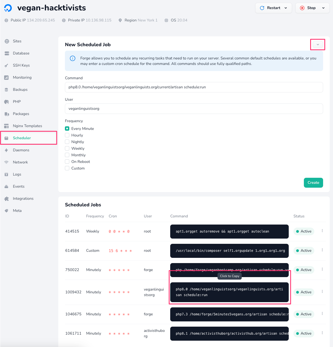Click the SSH Keys key icon

7,65
